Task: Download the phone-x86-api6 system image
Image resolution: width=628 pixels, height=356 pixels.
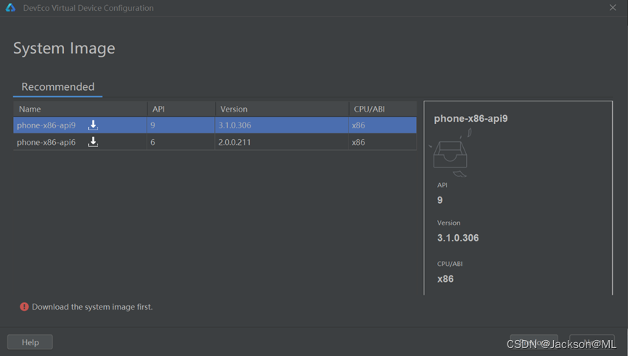Action: click(93, 141)
